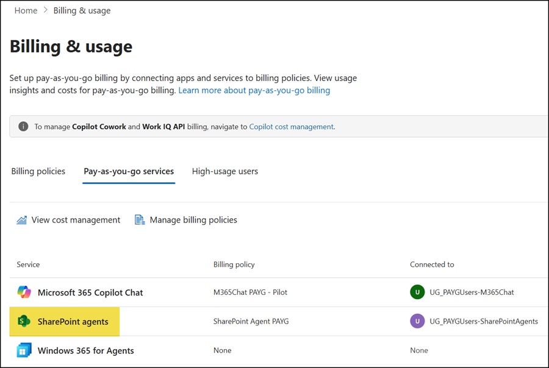Click the UG_PAYGUsers-SharePointAgents group name
549x368 pixels.
484,321
